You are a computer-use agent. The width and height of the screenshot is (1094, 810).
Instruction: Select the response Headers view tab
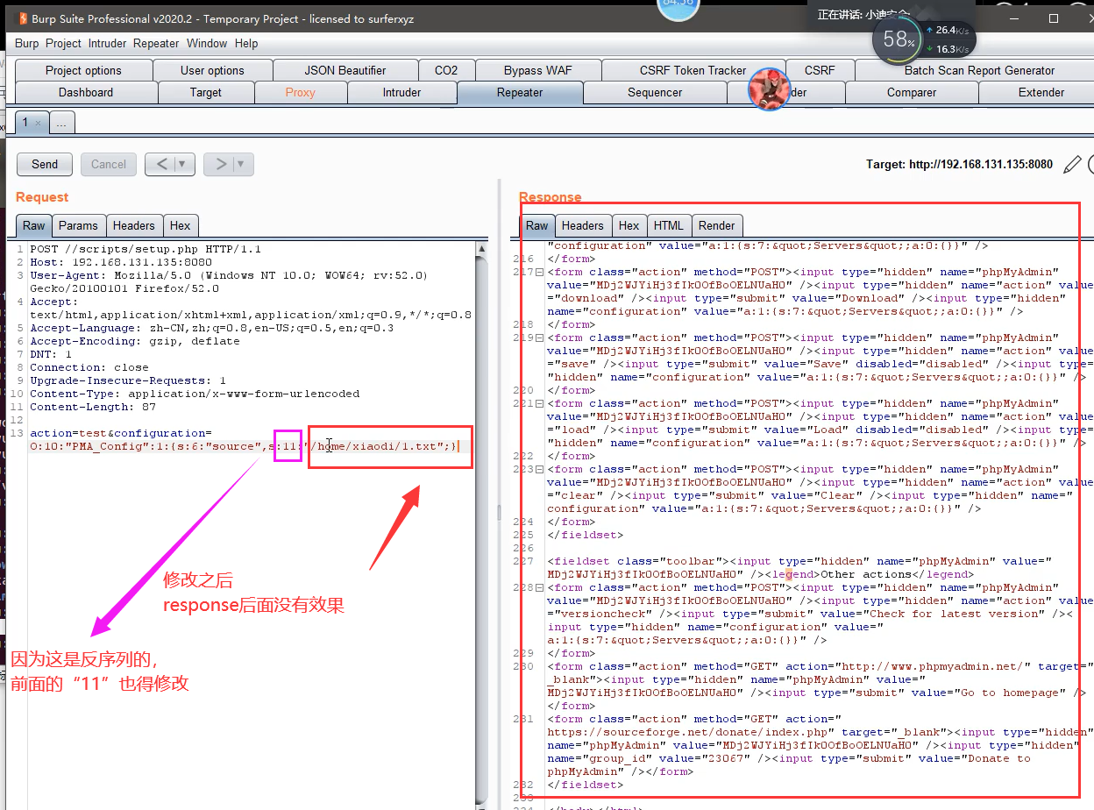[x=583, y=225]
